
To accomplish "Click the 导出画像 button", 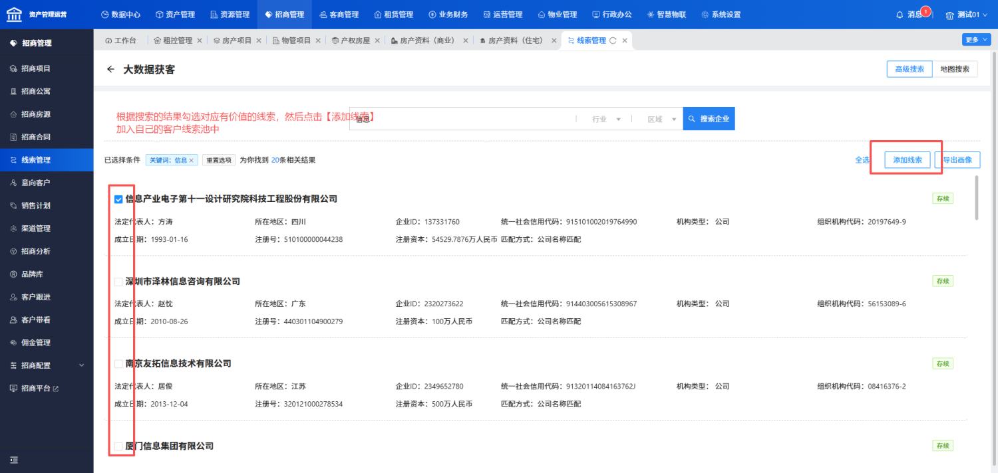I will pyautogui.click(x=957, y=160).
